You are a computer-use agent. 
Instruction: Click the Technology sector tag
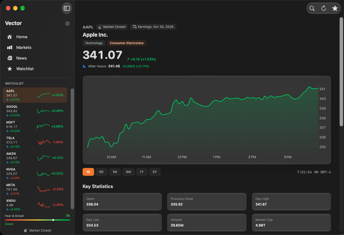(x=94, y=43)
